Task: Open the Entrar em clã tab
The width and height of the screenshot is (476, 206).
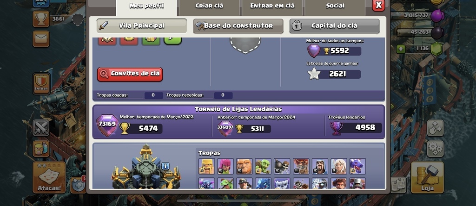Action: [x=272, y=6]
